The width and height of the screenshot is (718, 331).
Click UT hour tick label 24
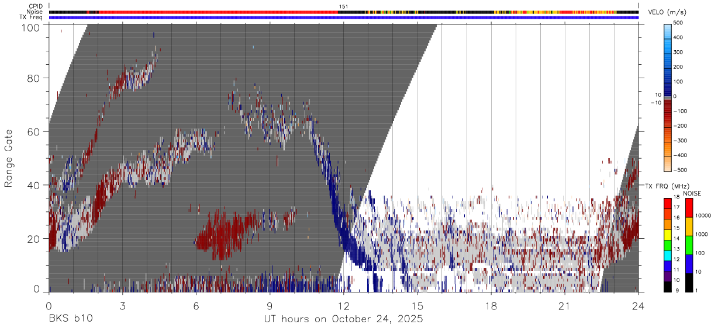[x=638, y=306]
